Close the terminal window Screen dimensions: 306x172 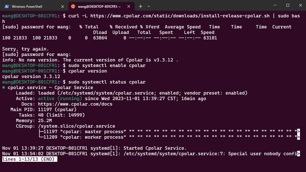pos(300,5)
